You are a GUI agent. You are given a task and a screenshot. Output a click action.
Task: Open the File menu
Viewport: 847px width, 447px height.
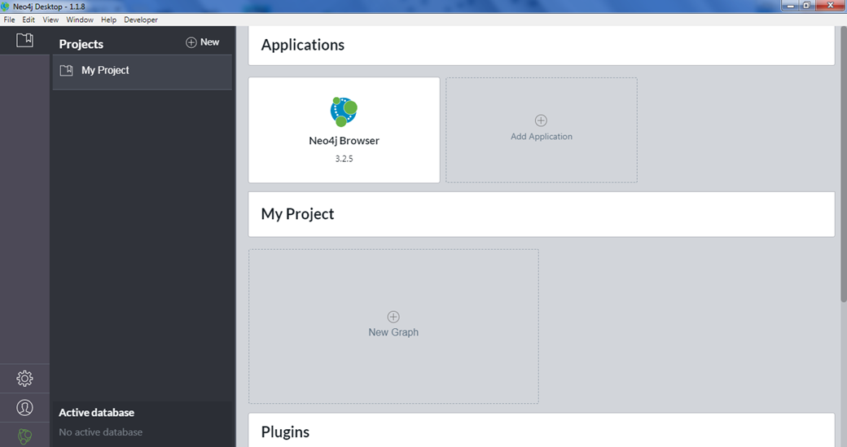point(9,20)
